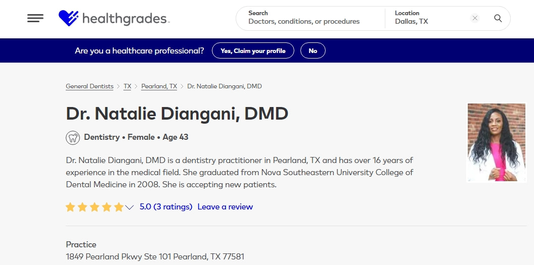This screenshot has height=265, width=534.
Task: Open Dr. Natalie Diangani's profile photo
Action: click(x=497, y=143)
